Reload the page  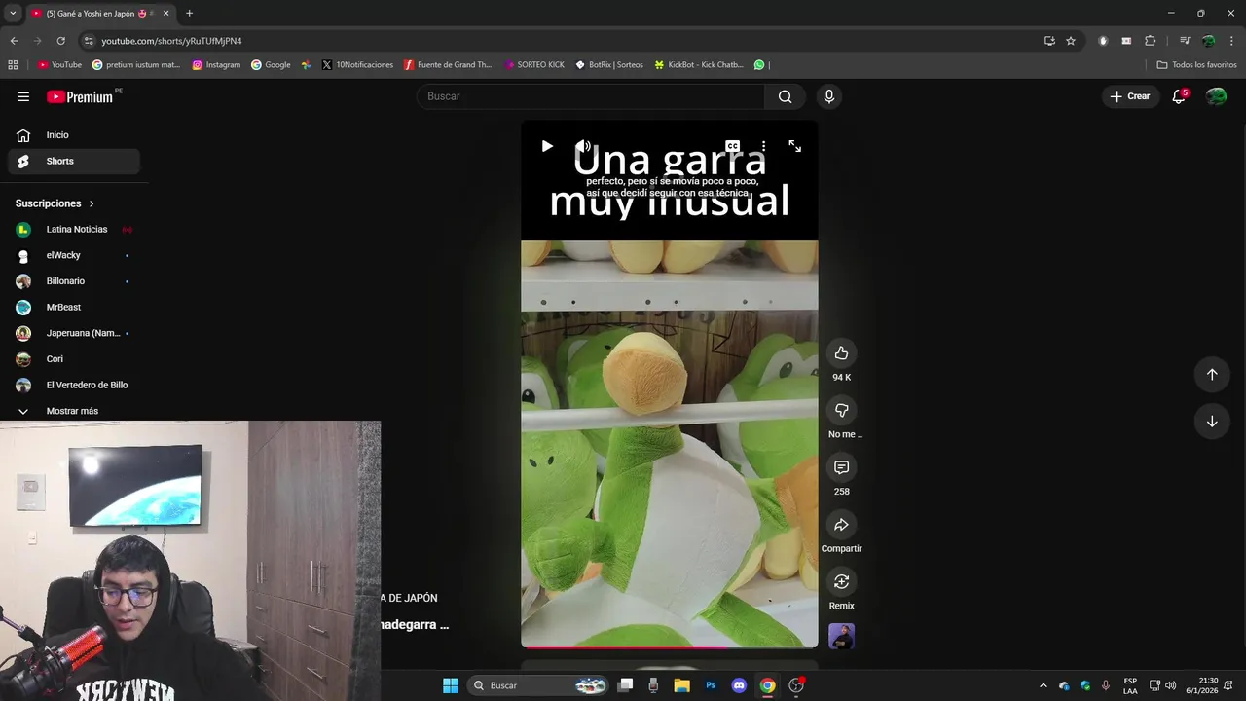click(x=60, y=41)
